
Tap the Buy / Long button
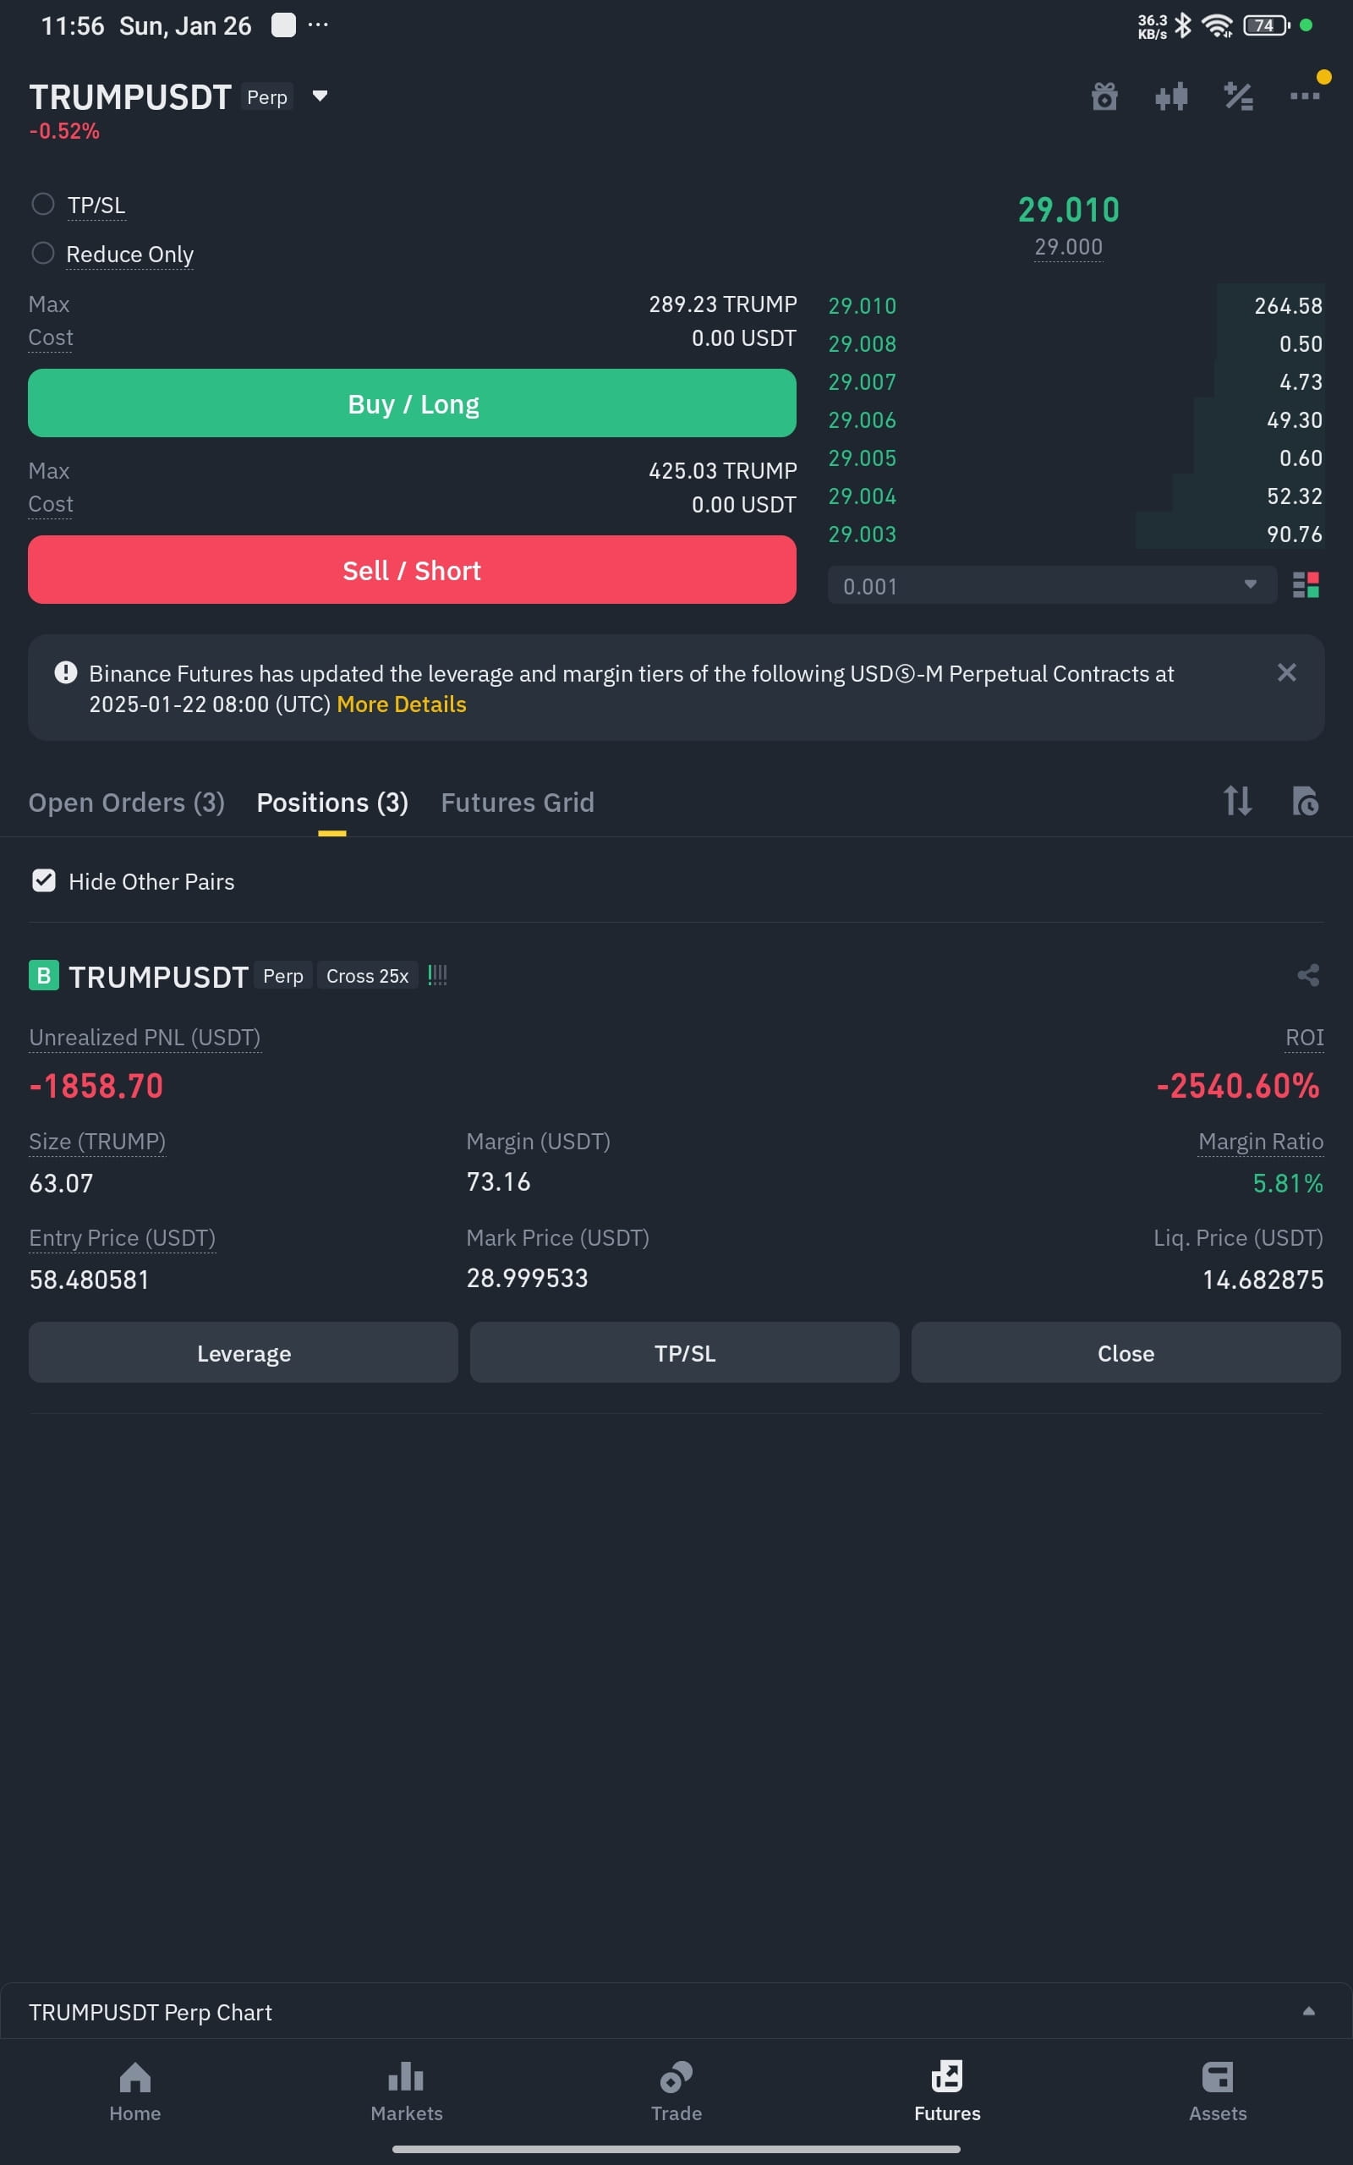(412, 403)
